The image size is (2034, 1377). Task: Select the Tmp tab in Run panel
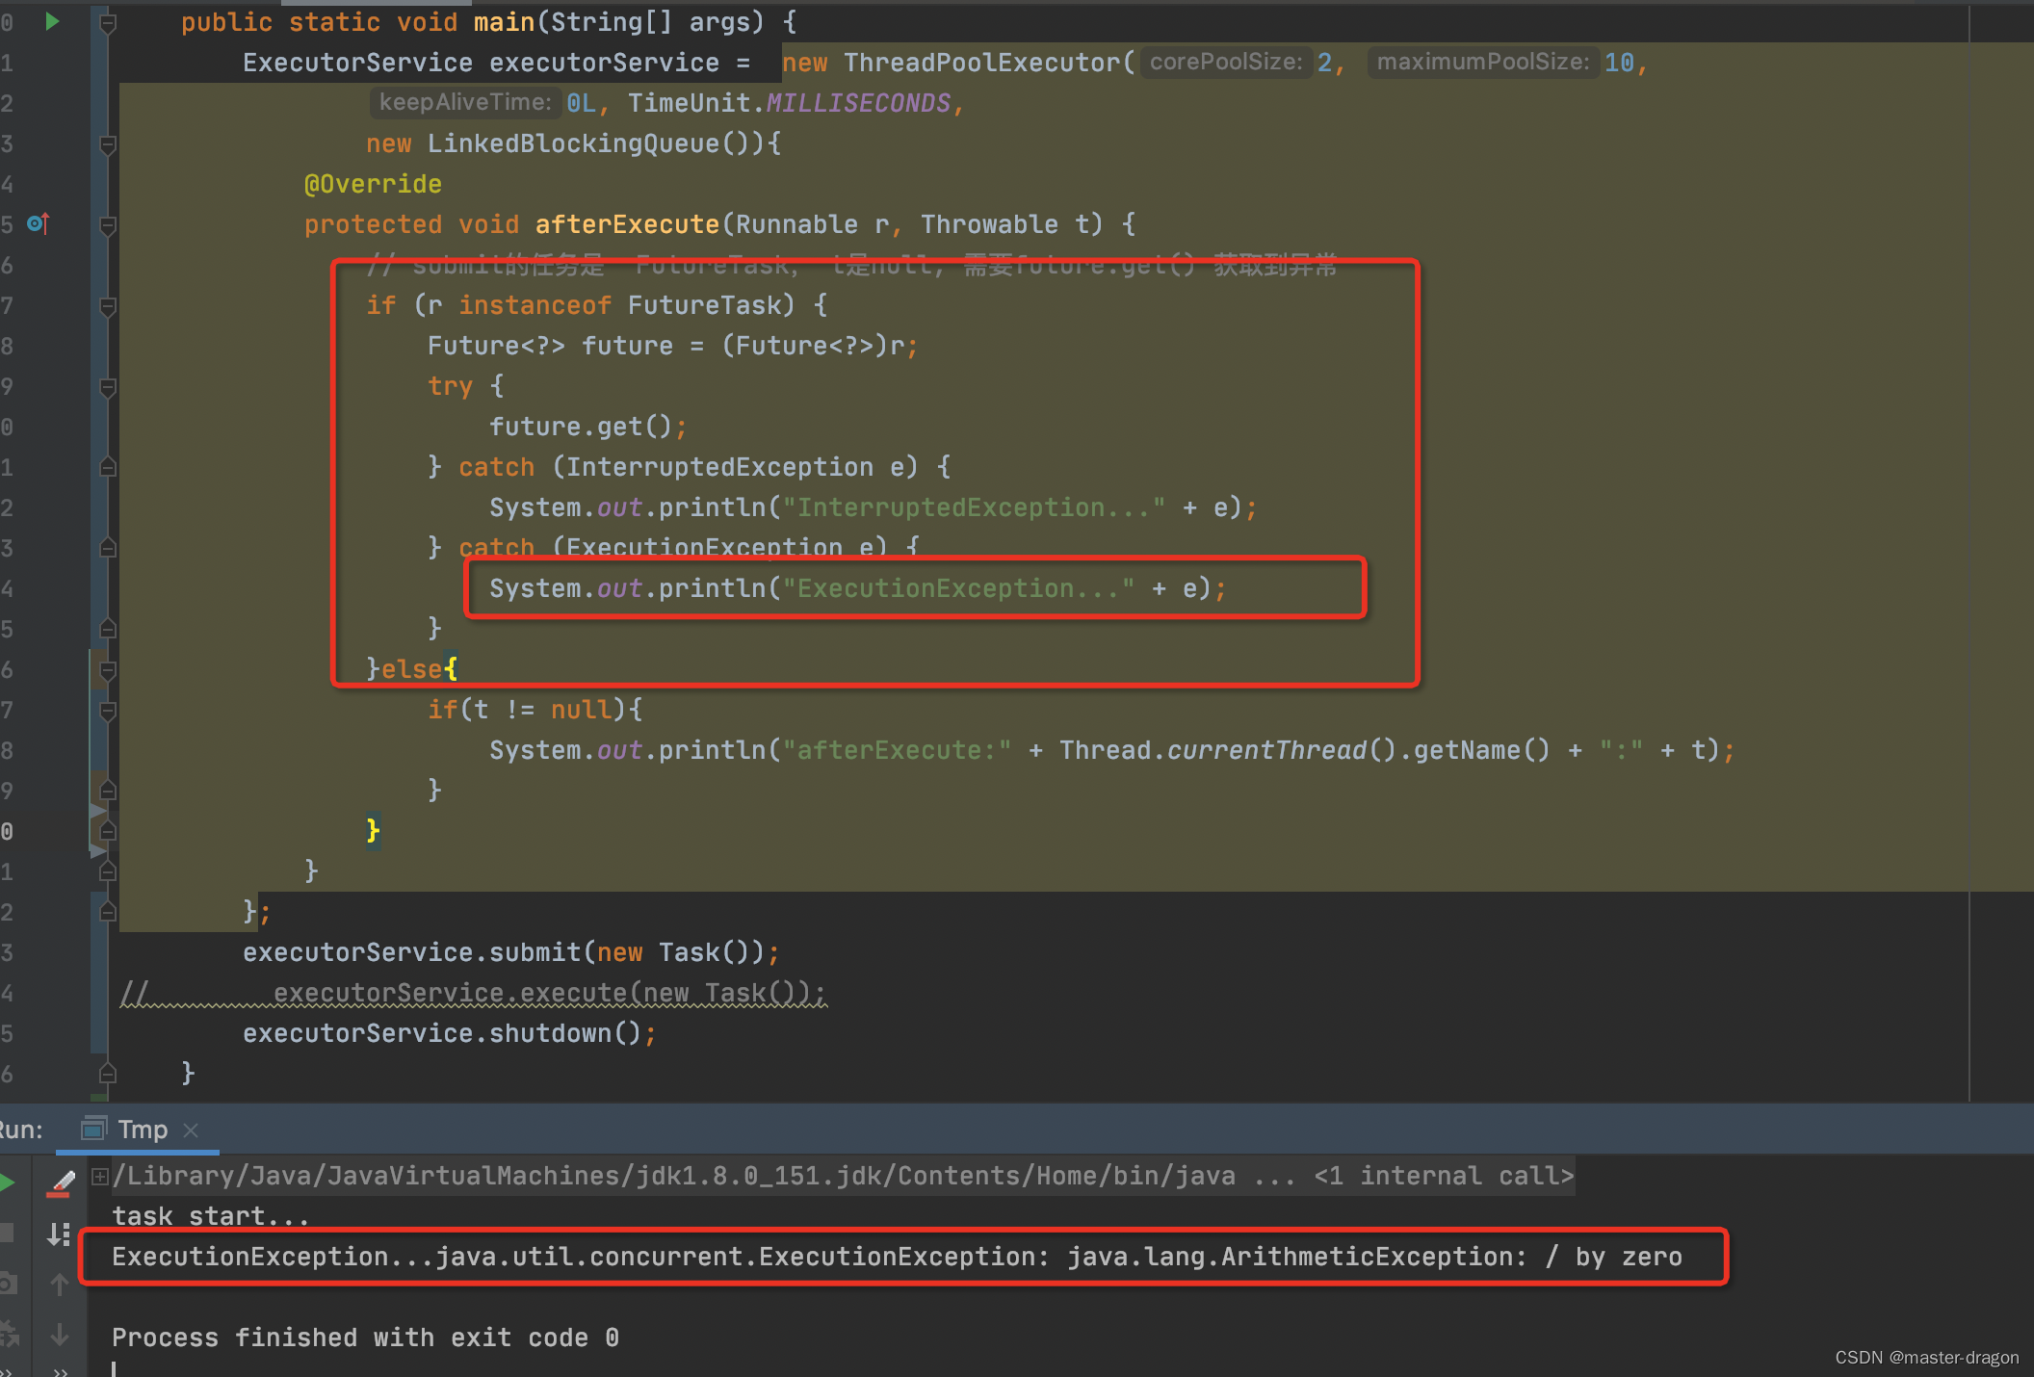coord(143,1129)
